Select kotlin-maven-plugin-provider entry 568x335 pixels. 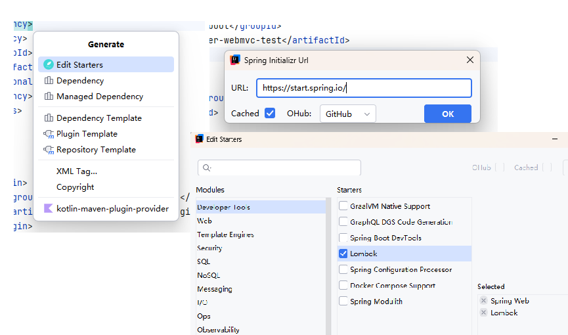click(106, 208)
